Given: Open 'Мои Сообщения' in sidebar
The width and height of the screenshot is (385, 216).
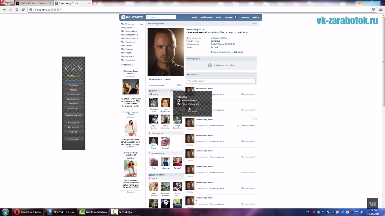Looking at the screenshot, I should pos(129,42).
